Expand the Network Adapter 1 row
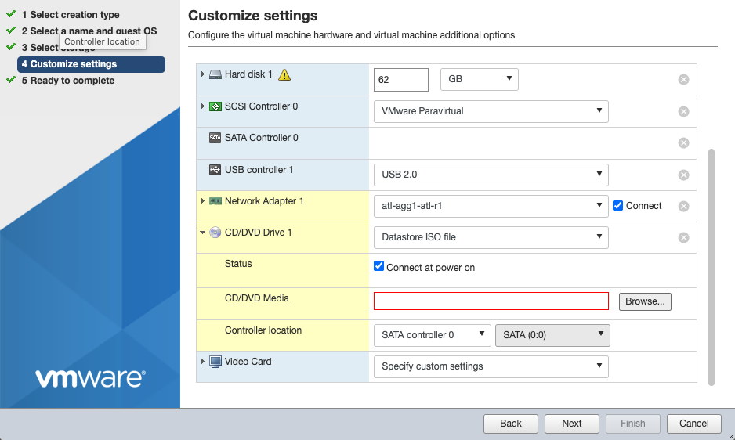The height and width of the screenshot is (440, 735). (202, 201)
